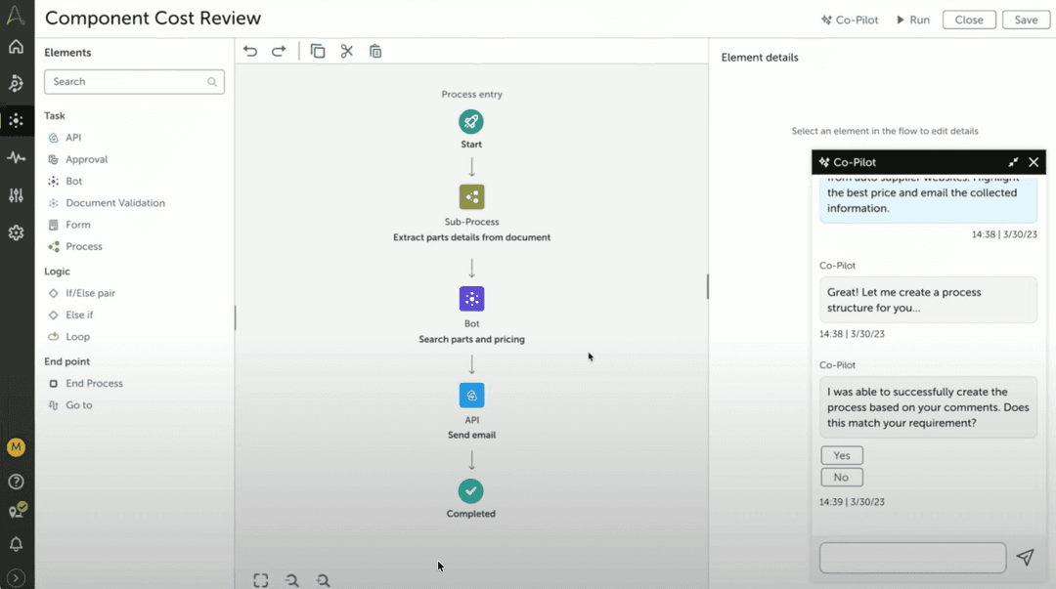Pick the Form task element
Viewport: 1056px width, 589px height.
(68, 225)
